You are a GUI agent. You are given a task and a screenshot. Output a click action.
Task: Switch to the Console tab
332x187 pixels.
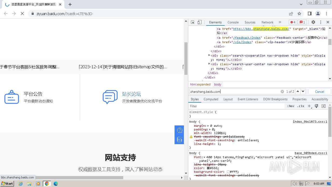pos(233,22)
